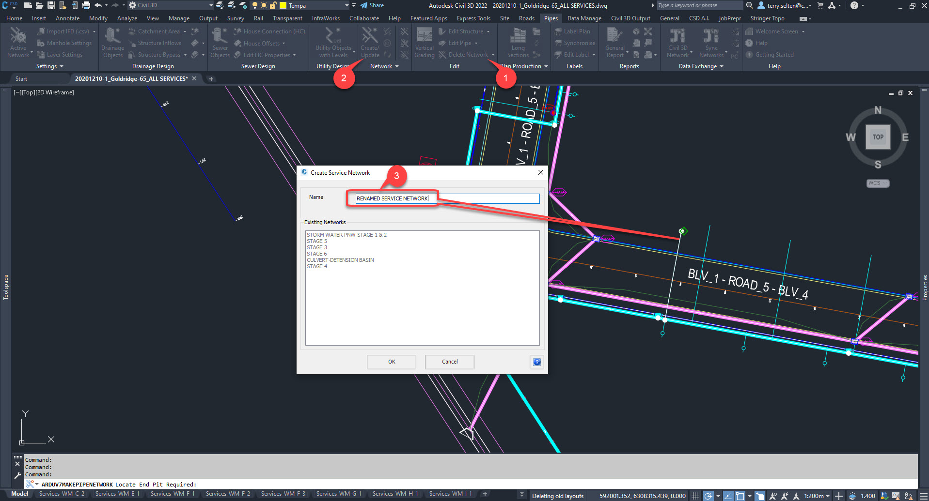Open the Home ribbon tab

click(x=14, y=18)
